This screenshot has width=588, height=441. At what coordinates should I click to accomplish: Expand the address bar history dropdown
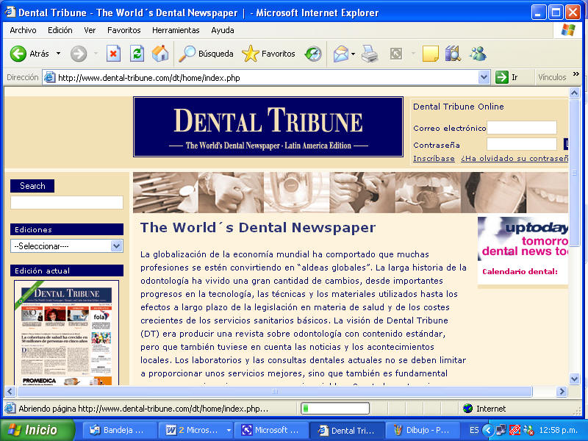(x=484, y=77)
